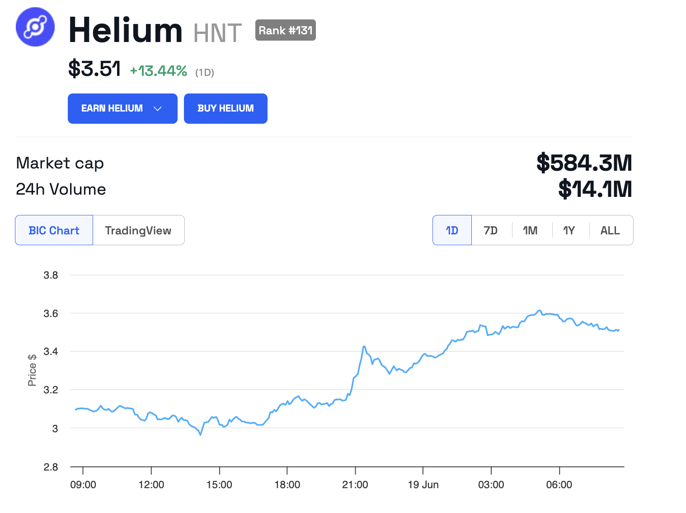This screenshot has height=513, width=686.
Task: Click the Helium coin name heading
Action: [x=125, y=31]
